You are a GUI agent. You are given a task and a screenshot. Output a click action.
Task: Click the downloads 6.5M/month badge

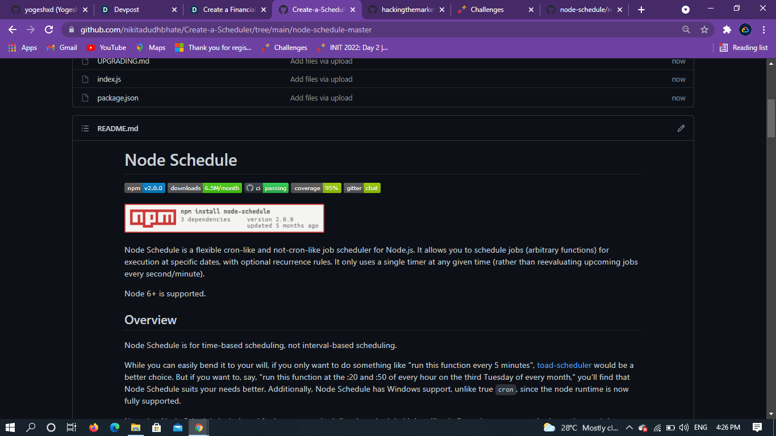(205, 188)
